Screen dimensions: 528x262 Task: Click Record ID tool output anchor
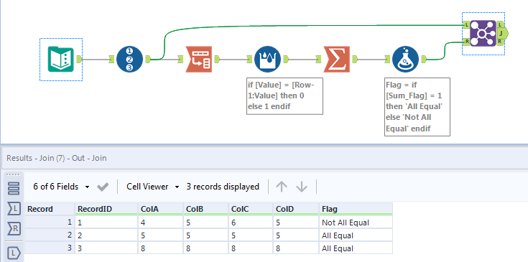(x=148, y=60)
